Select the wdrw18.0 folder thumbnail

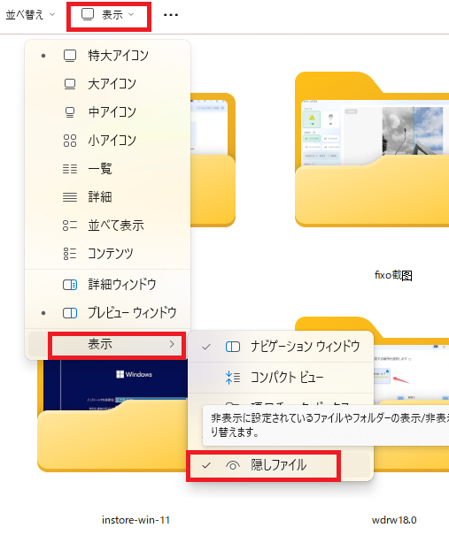[x=411, y=394]
